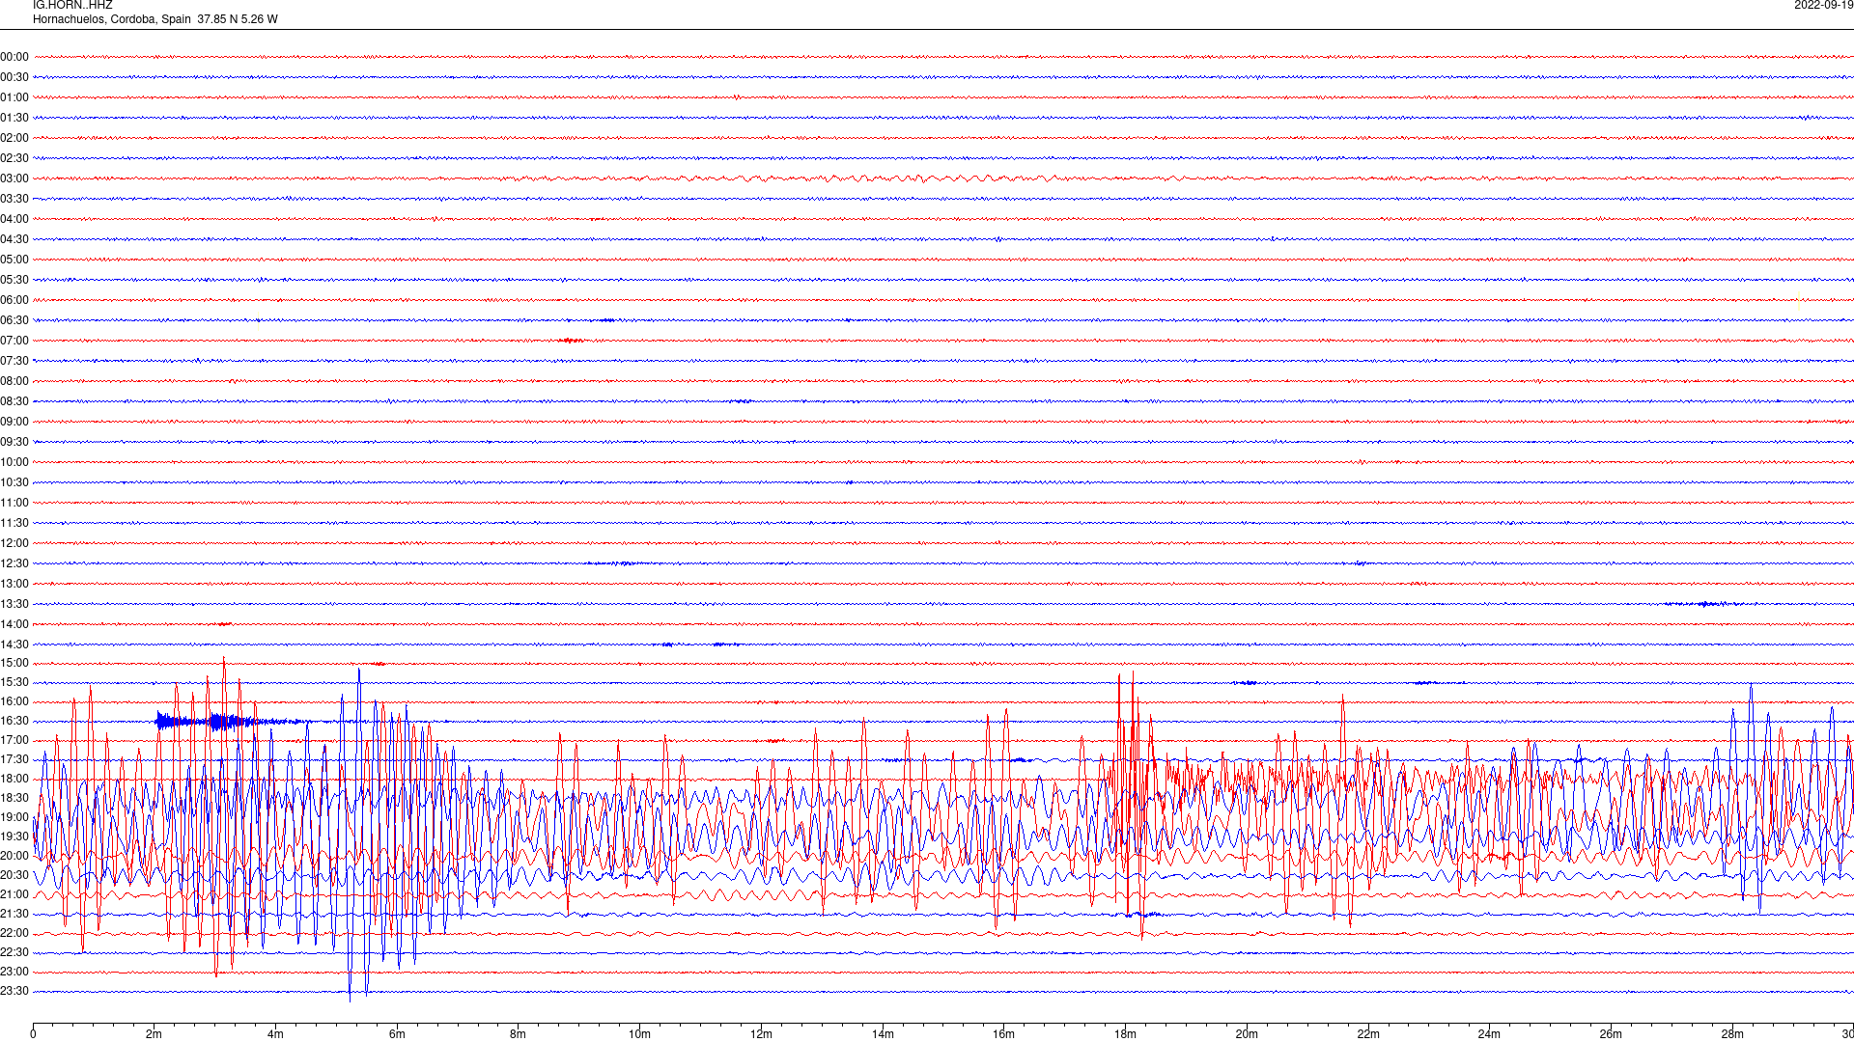
Task: Select the 06:00 time row label
Action: [x=14, y=300]
